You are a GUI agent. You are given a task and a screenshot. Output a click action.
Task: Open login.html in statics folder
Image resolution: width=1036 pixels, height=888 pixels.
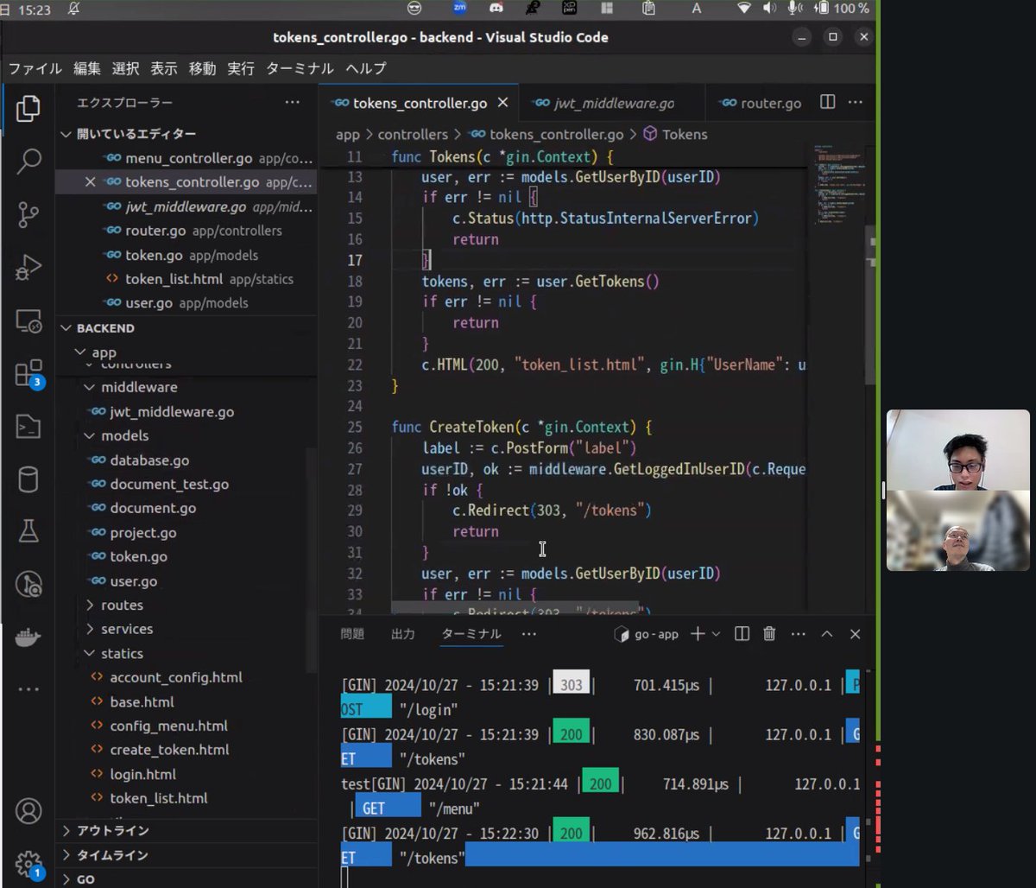pyautogui.click(x=142, y=774)
